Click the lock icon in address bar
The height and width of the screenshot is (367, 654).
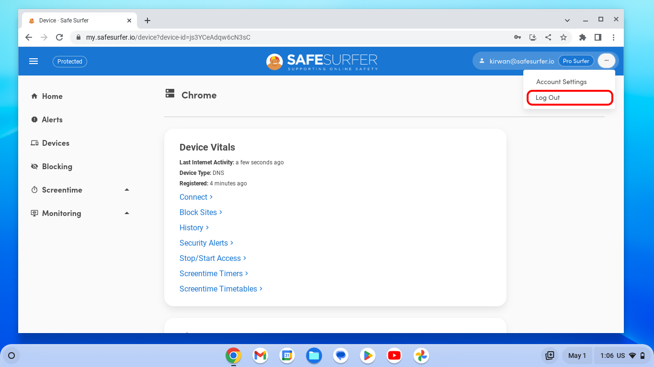pyautogui.click(x=79, y=37)
